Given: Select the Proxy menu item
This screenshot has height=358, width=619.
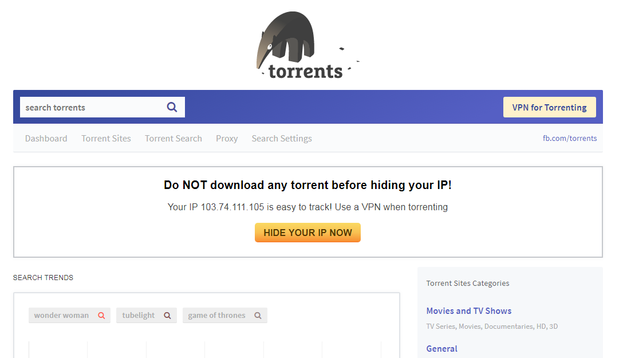Looking at the screenshot, I should click(227, 139).
